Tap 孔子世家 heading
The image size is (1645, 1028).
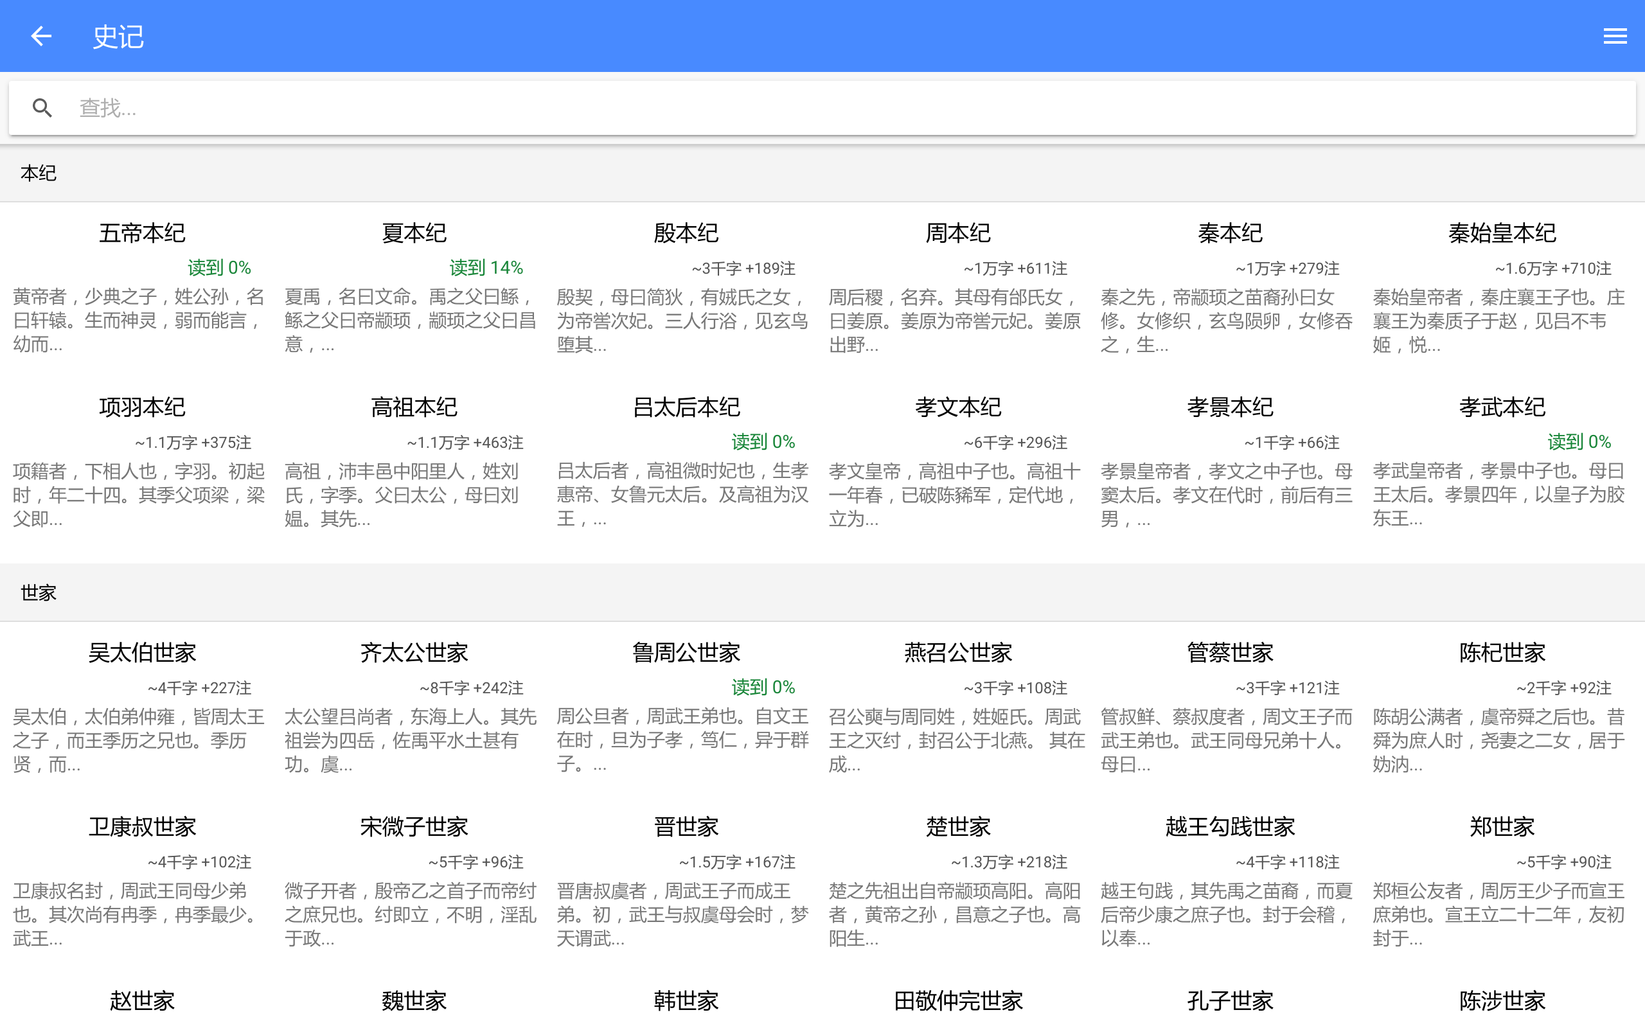[x=1230, y=1001]
